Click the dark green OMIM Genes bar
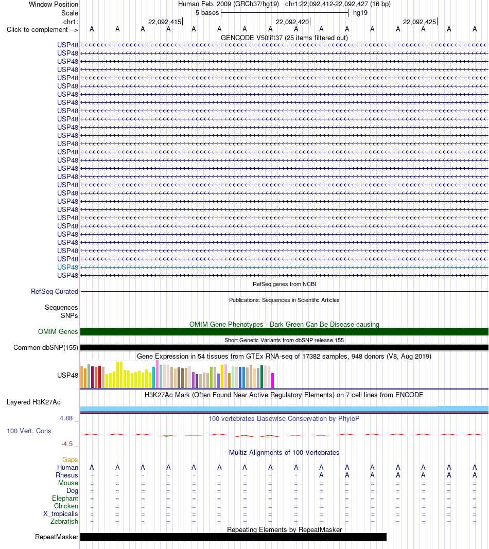 pyautogui.click(x=284, y=331)
